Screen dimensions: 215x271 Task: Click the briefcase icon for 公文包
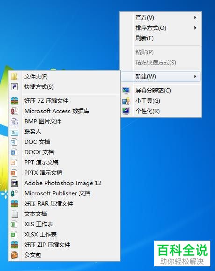click(14, 255)
